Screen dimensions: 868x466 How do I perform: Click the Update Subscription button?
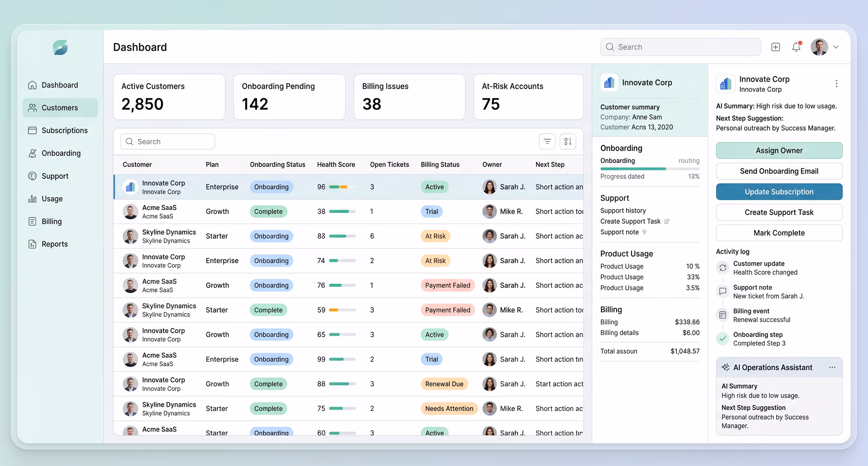779,191
